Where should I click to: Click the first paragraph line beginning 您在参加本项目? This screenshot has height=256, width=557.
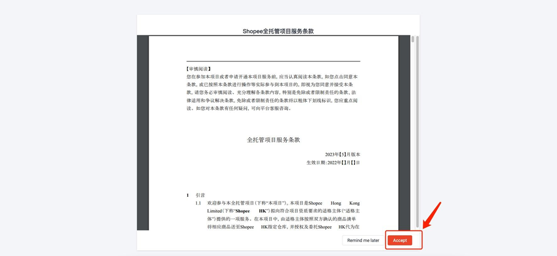point(272,77)
